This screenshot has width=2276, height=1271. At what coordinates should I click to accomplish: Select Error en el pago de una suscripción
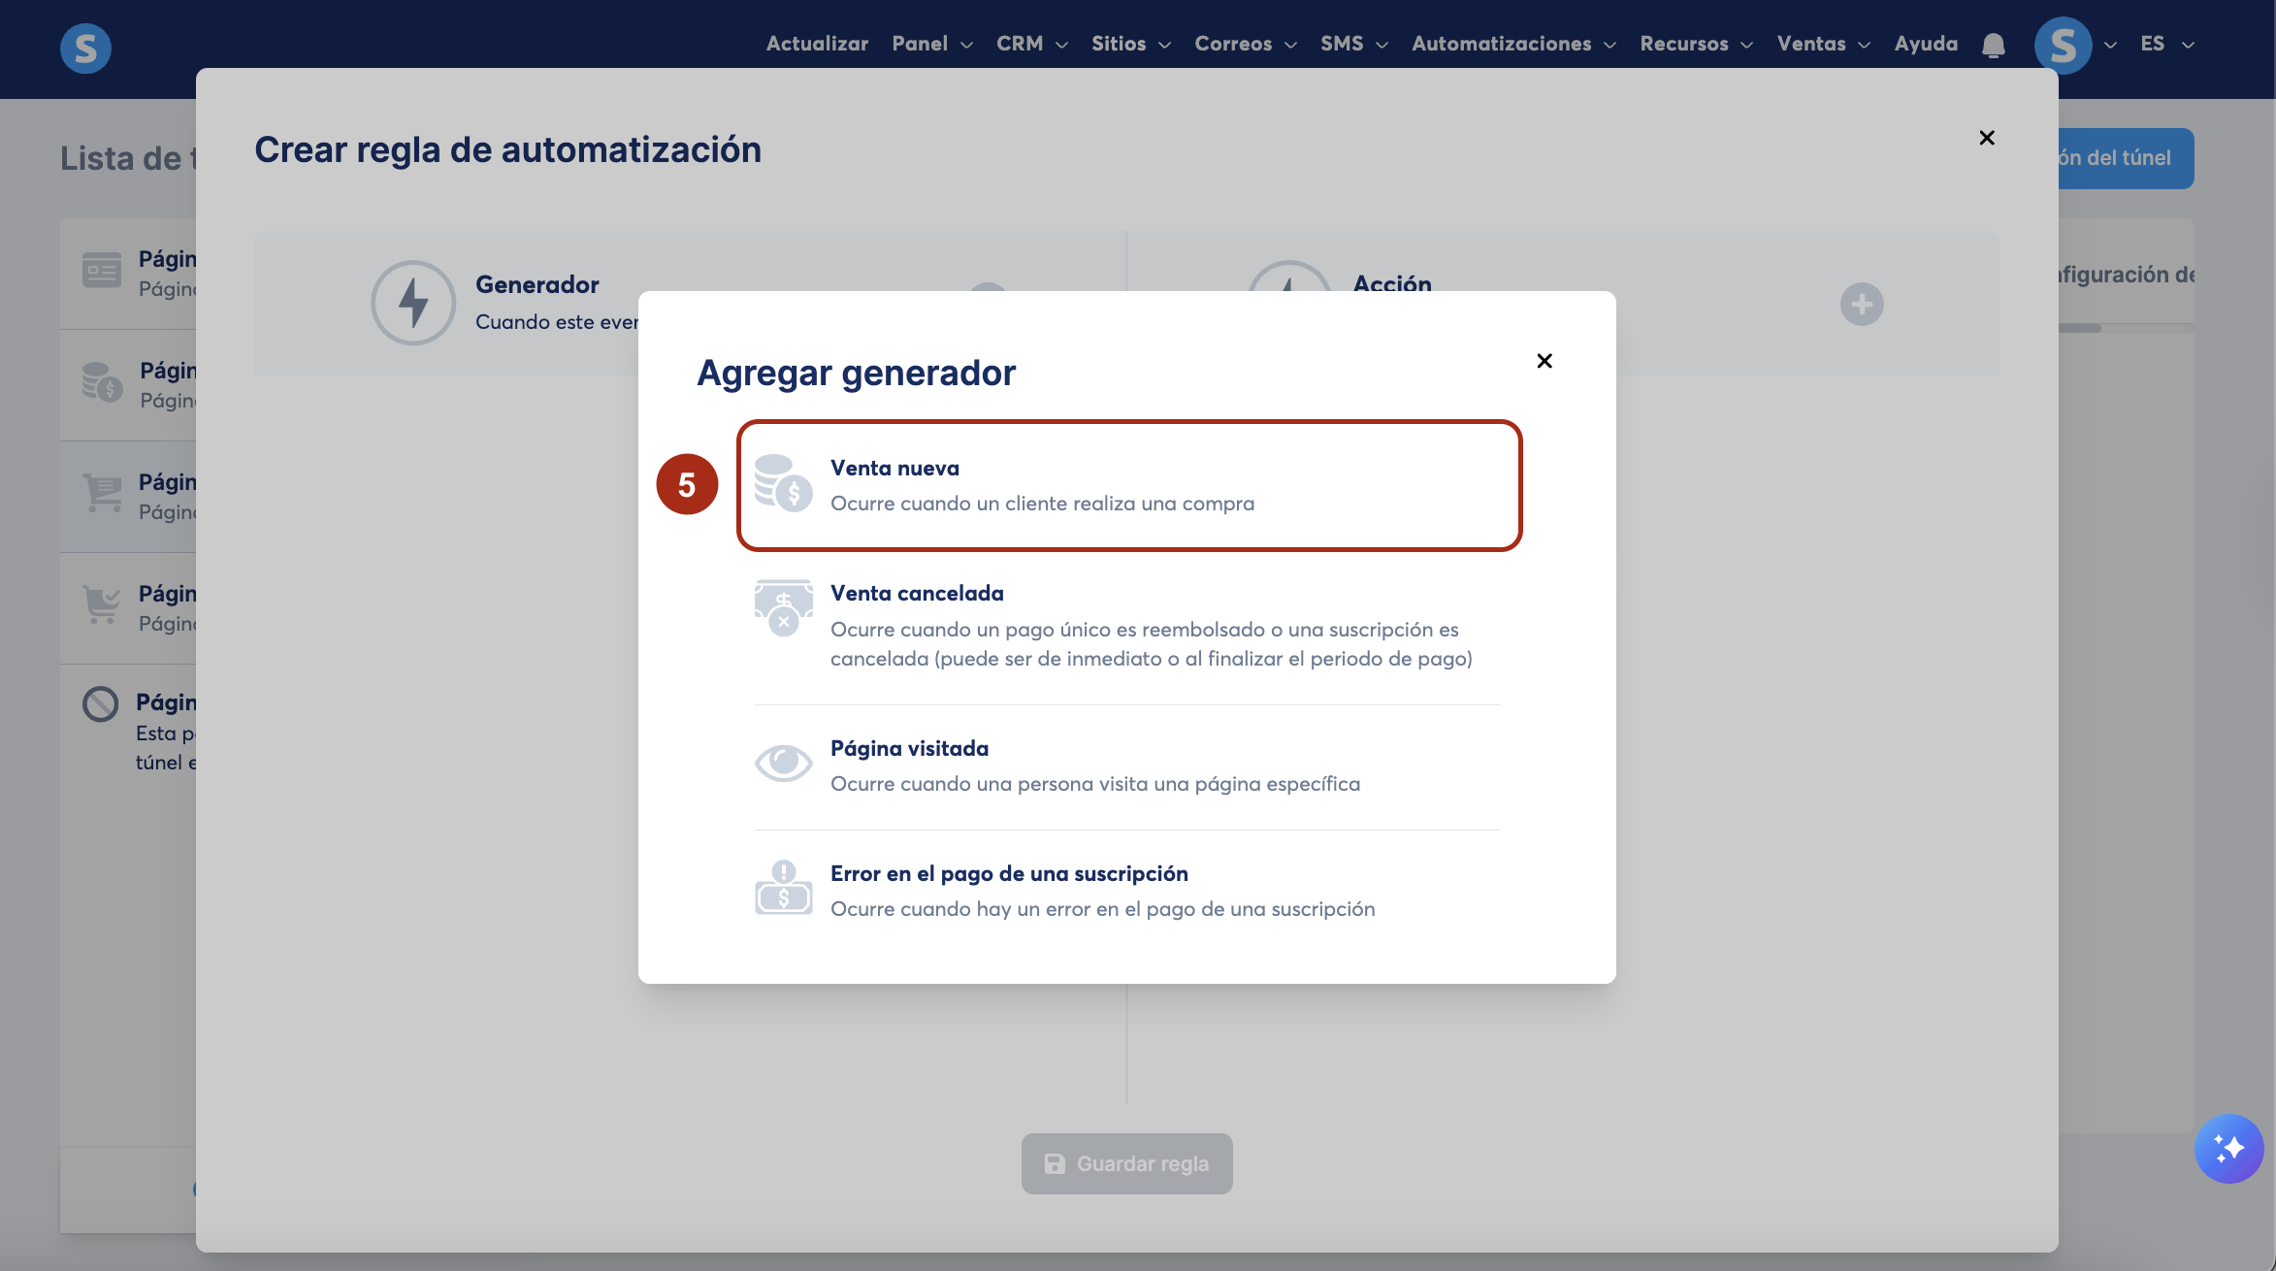1009,874
